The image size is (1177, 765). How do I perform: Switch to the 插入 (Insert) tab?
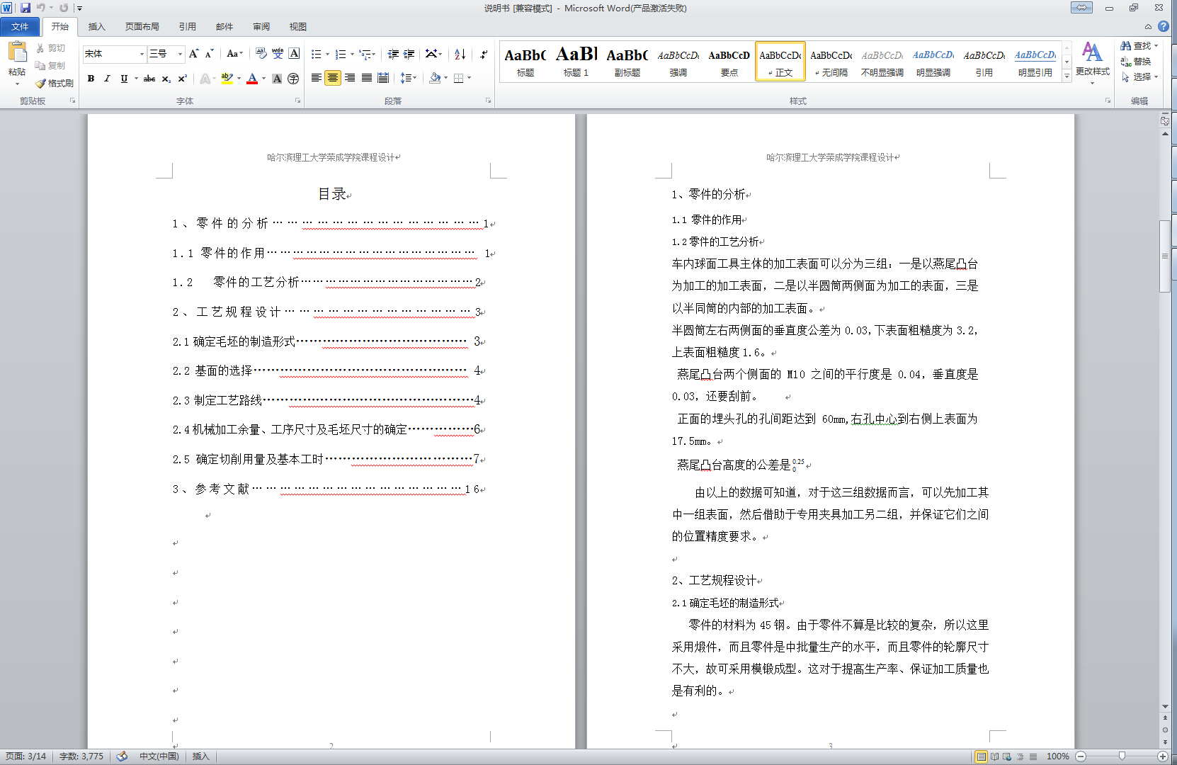click(x=96, y=26)
